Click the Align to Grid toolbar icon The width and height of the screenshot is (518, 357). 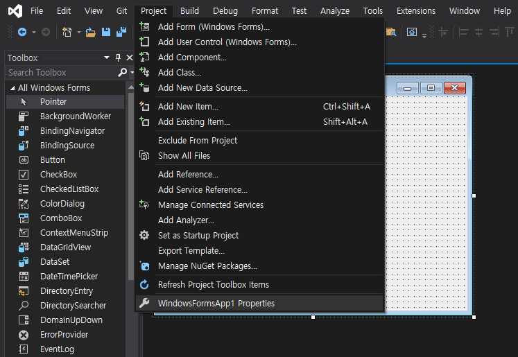(x=443, y=32)
